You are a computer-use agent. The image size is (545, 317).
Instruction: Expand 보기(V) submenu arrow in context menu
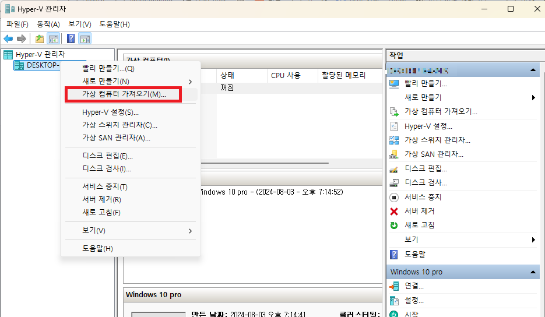190,231
